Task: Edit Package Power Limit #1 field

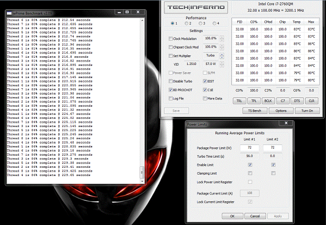Action: 250,148
